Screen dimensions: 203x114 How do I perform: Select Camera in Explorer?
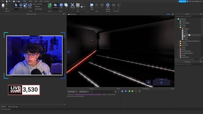point(184,21)
